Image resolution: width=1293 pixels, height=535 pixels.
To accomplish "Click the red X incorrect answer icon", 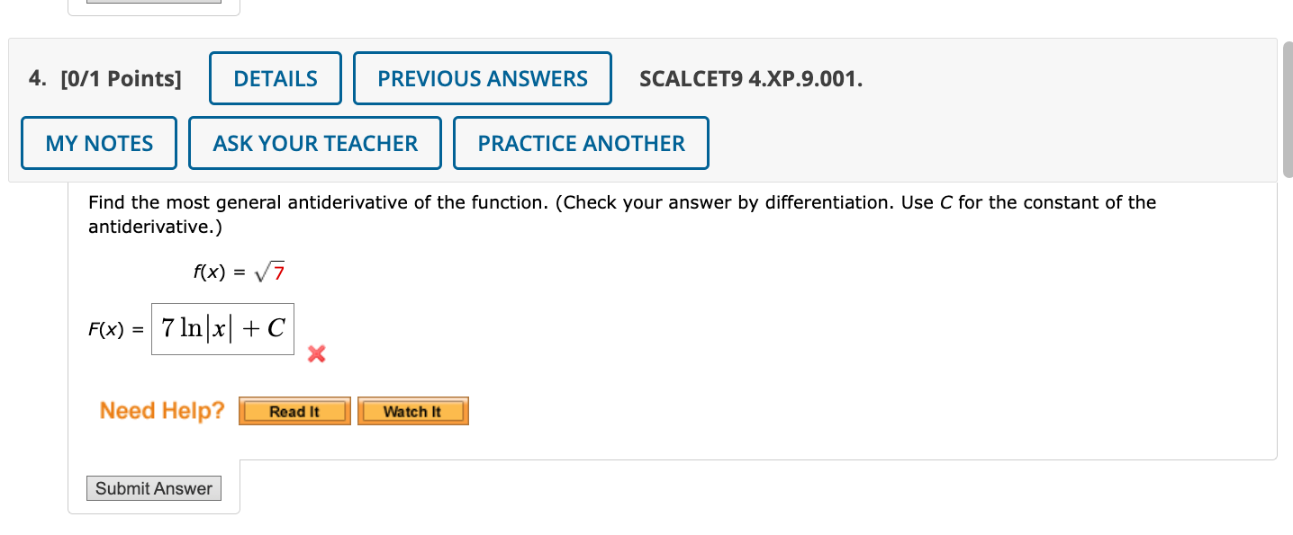I will click(x=316, y=354).
